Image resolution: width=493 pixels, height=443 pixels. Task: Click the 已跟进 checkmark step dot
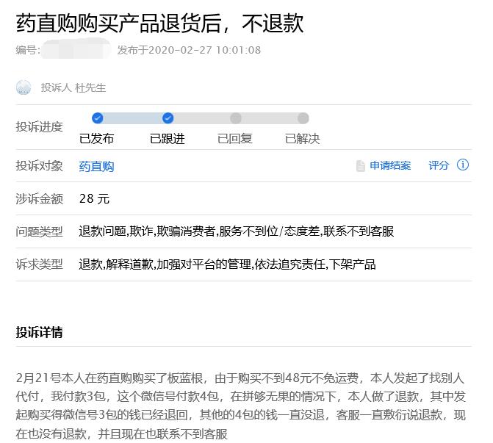click(168, 118)
